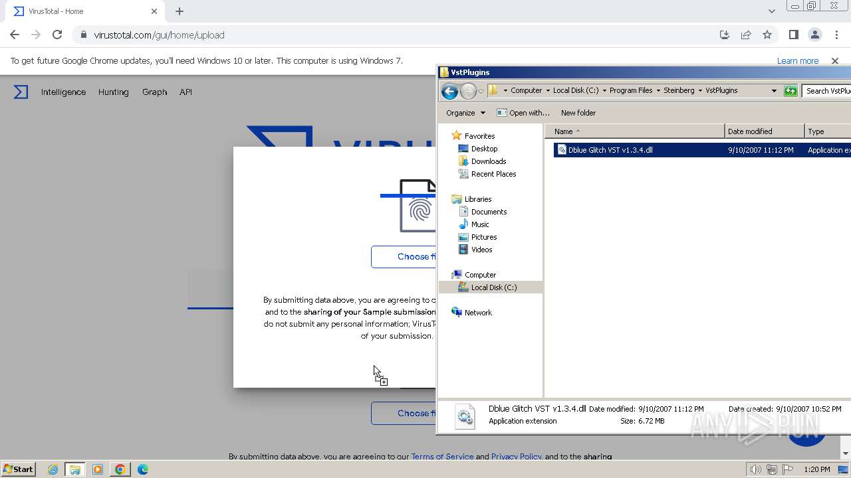Click the fingerprint file upload icon
This screenshot has width=851, height=478.
pos(418,206)
